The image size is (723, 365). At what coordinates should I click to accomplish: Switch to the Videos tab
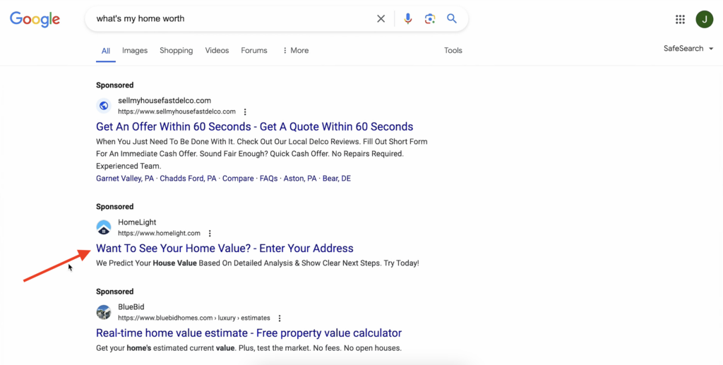(x=217, y=50)
